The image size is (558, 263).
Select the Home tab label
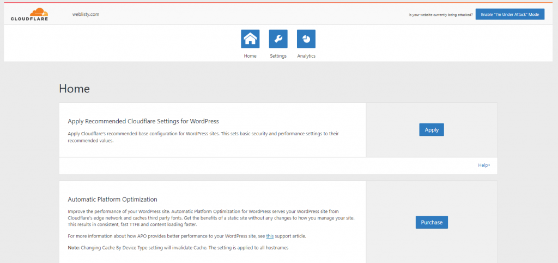(x=250, y=56)
